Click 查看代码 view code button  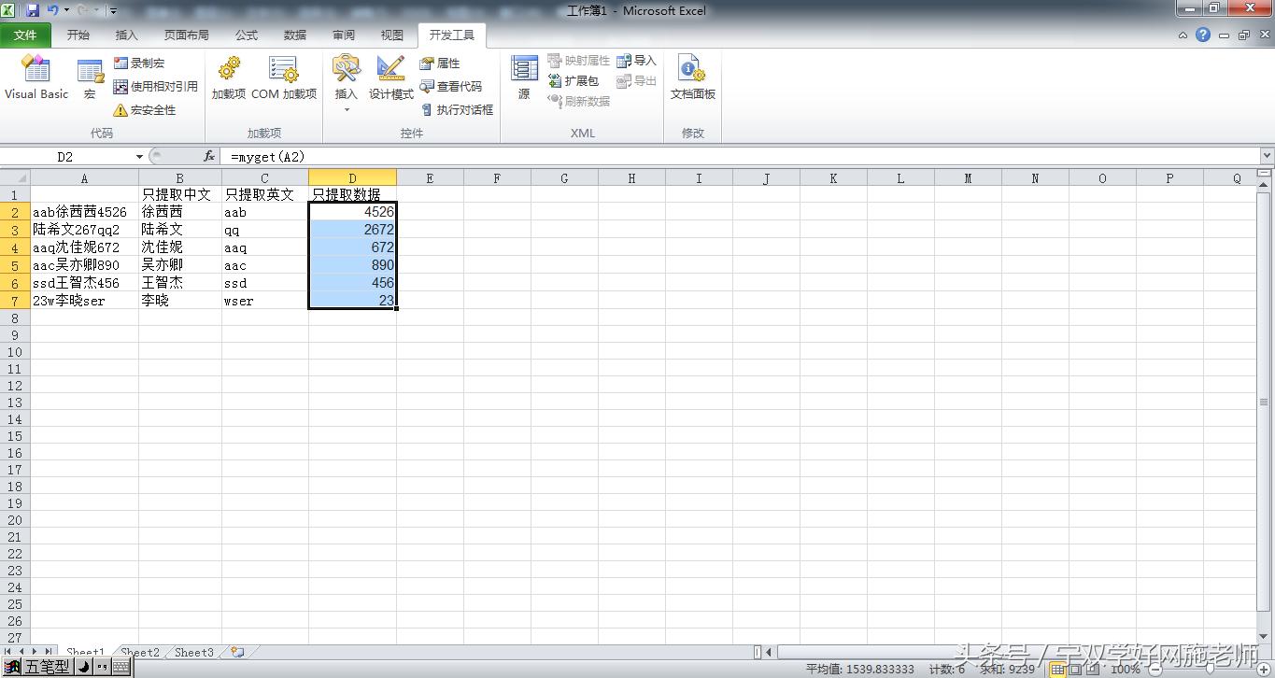450,87
